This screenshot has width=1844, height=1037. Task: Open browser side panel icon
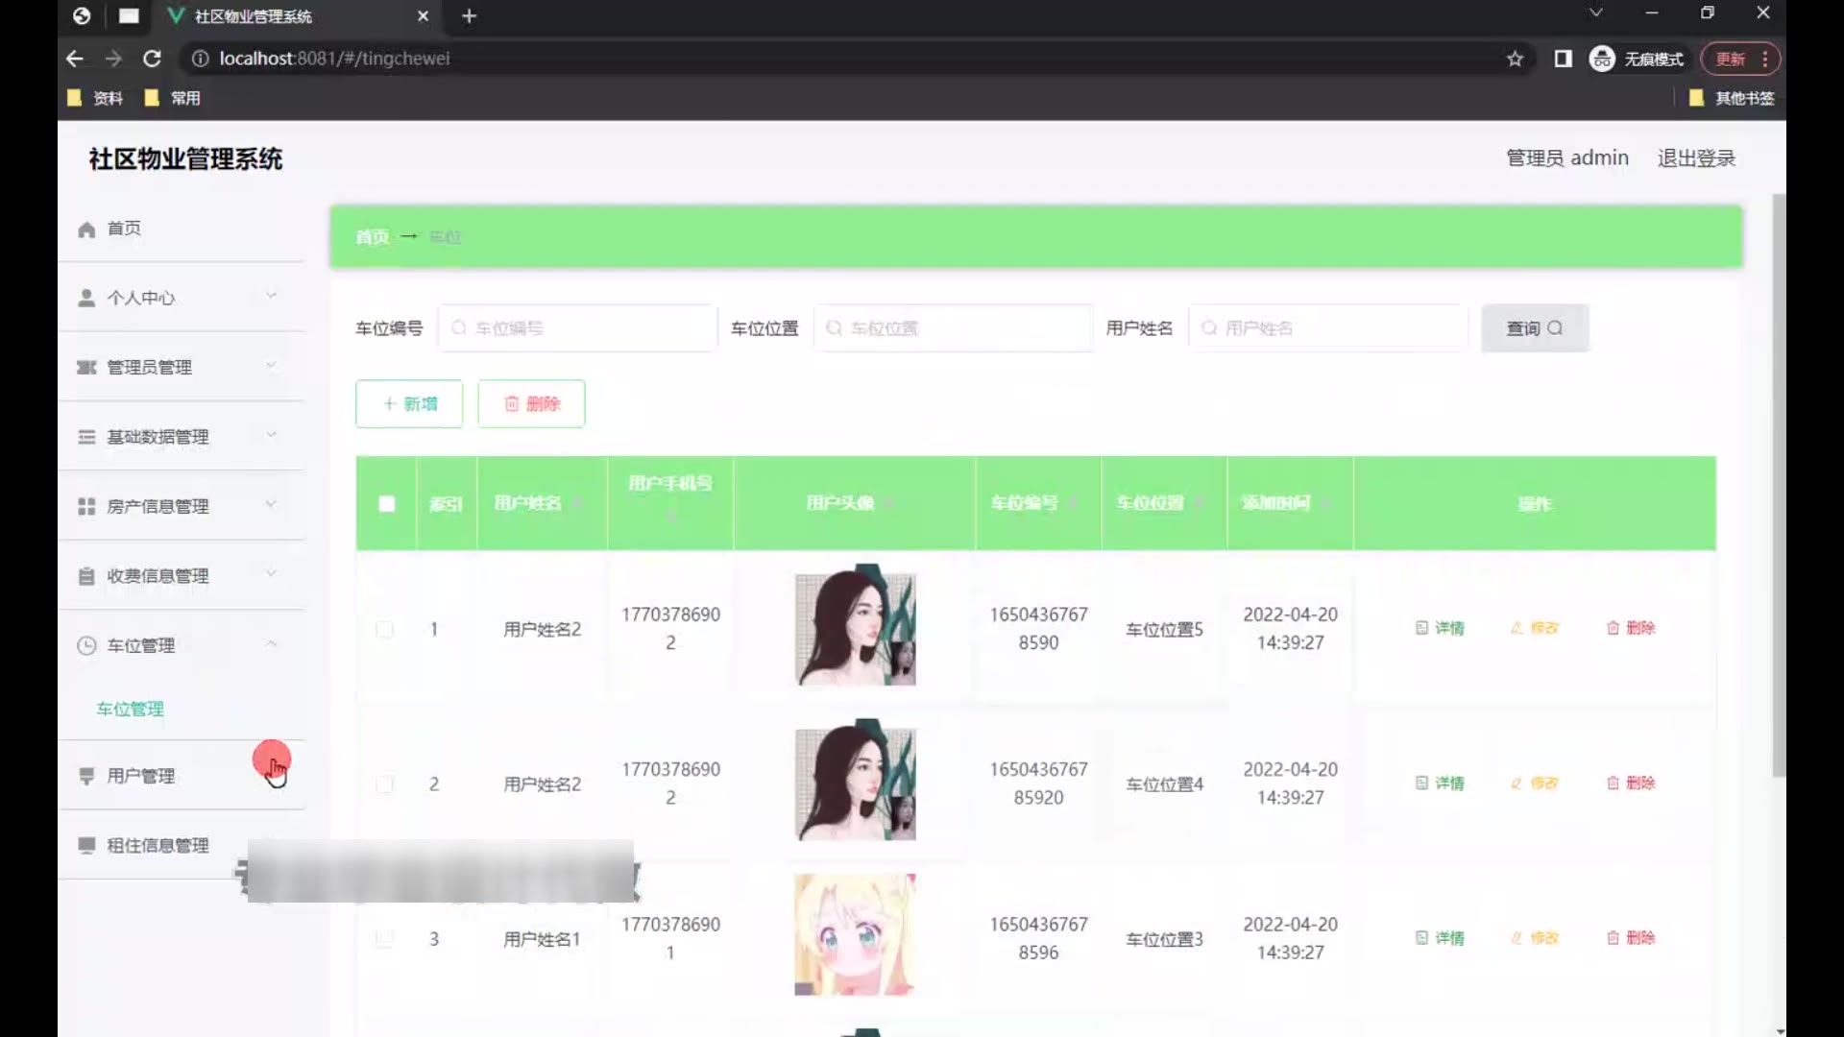click(x=1563, y=60)
